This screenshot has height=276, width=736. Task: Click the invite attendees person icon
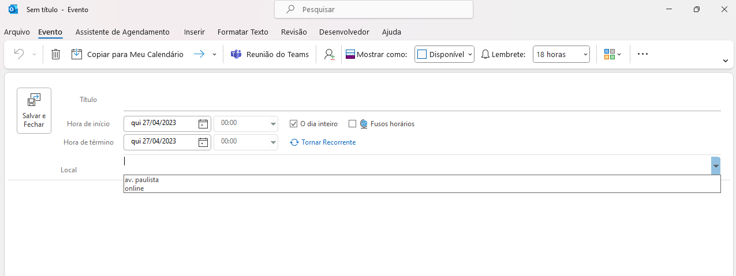pos(329,54)
